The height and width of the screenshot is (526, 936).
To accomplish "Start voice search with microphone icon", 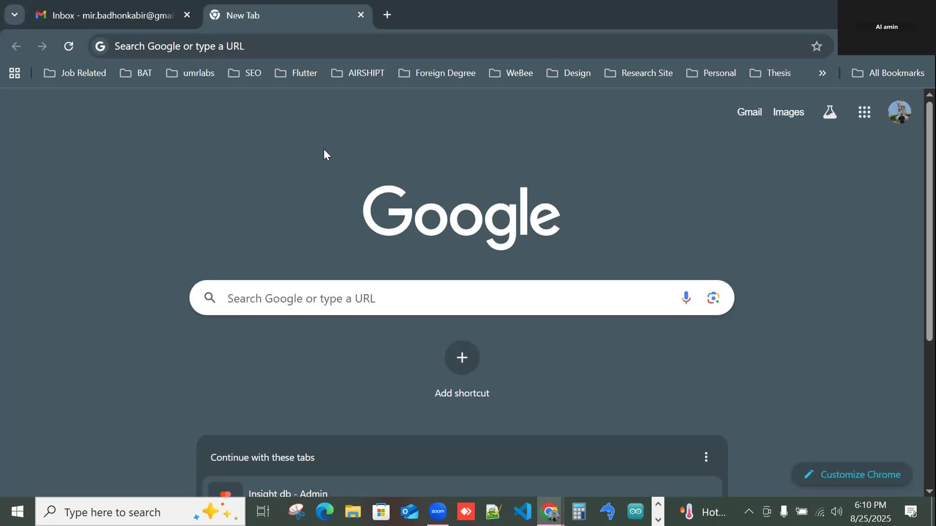I will click(686, 298).
